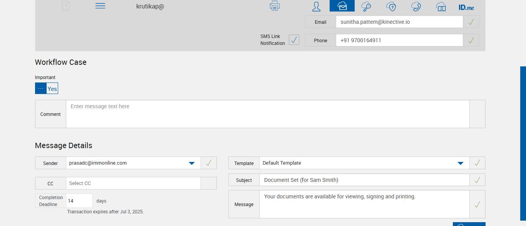
Task: Click the Subject input field
Action: 364,180
